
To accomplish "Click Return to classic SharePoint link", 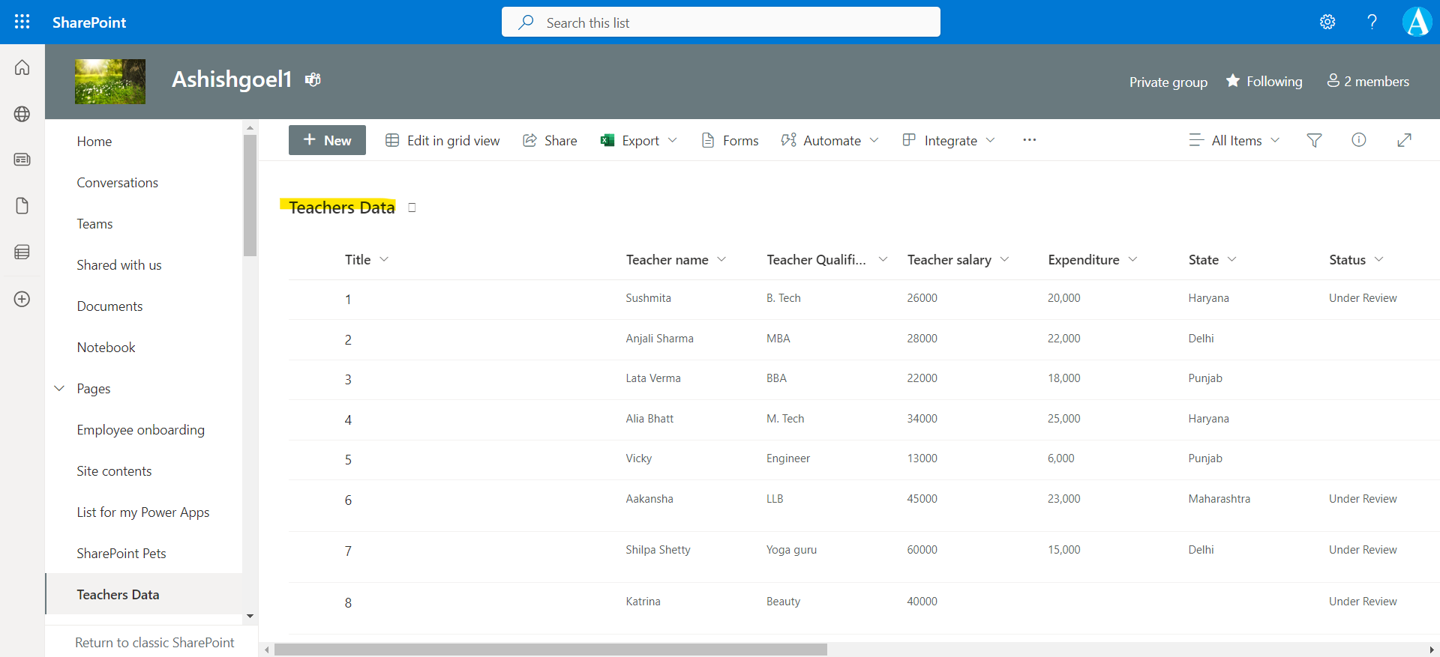I will 154,642.
